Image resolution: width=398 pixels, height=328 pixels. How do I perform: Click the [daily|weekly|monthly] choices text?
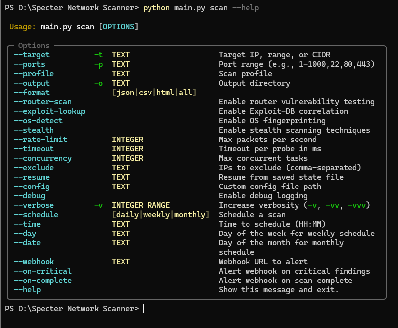(161, 215)
